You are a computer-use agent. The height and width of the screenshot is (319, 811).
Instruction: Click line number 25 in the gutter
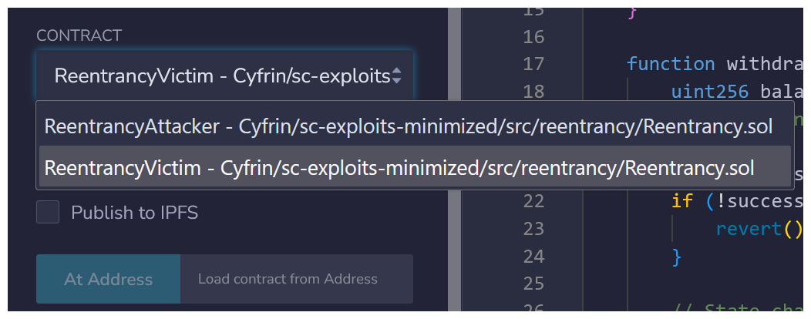(x=533, y=284)
